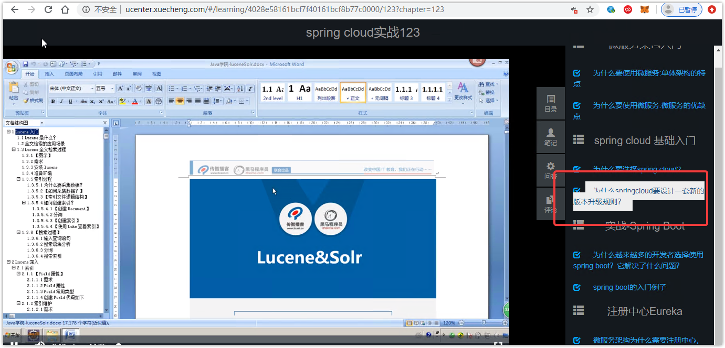Switch to the 审阅 ribbon tab
Viewport: 725px width, 348px height.
(x=137, y=74)
